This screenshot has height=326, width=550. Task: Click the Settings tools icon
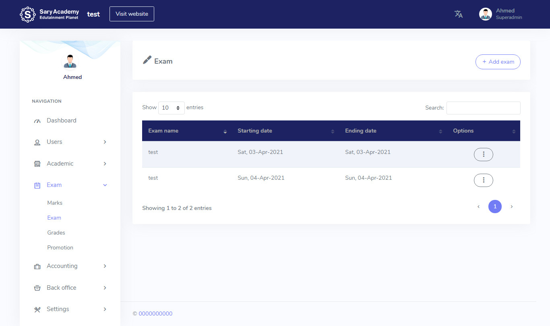point(37,309)
